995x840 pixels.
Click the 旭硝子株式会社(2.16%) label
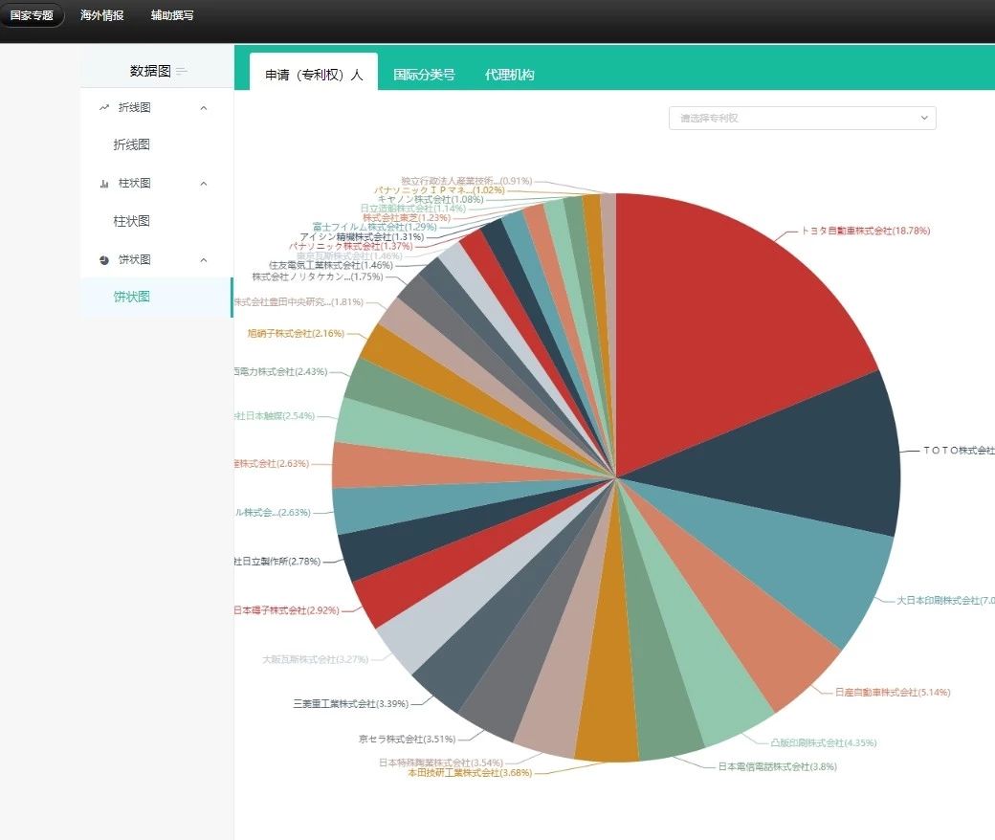[296, 333]
